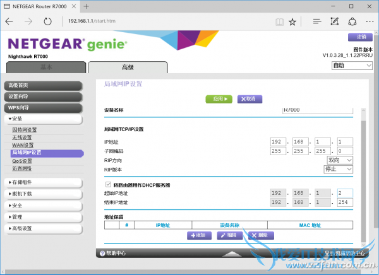The width and height of the screenshot is (379, 275).
Task: Refresh the router page
Action: [47, 21]
